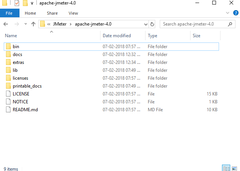The width and height of the screenshot is (240, 171).
Task: Click the lib folder icon
Action: pos(8,70)
